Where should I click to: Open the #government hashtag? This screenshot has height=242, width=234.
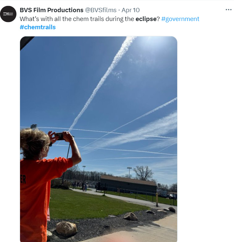[180, 19]
